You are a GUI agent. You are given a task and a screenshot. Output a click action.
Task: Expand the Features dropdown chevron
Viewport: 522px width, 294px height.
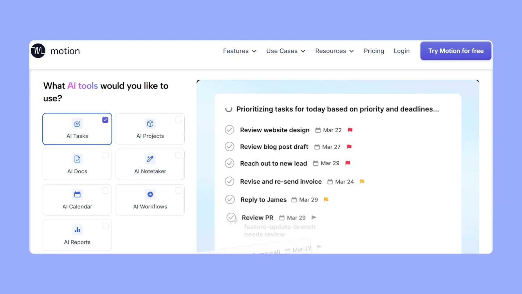tap(254, 51)
